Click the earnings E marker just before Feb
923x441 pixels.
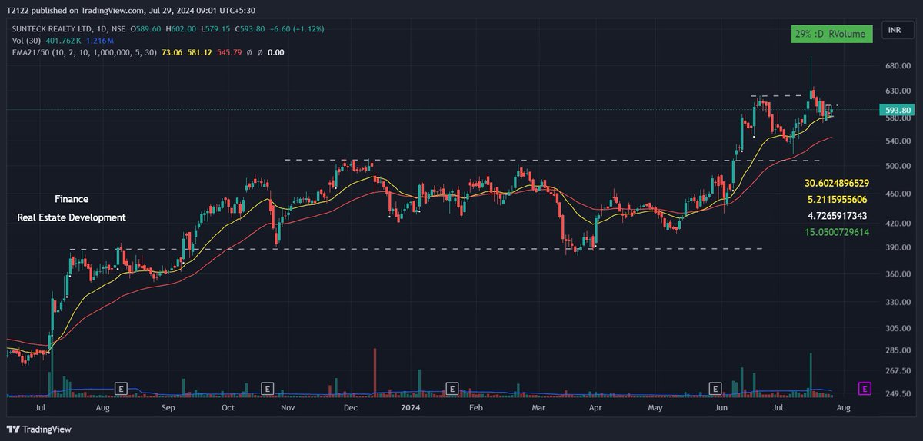pyautogui.click(x=452, y=388)
